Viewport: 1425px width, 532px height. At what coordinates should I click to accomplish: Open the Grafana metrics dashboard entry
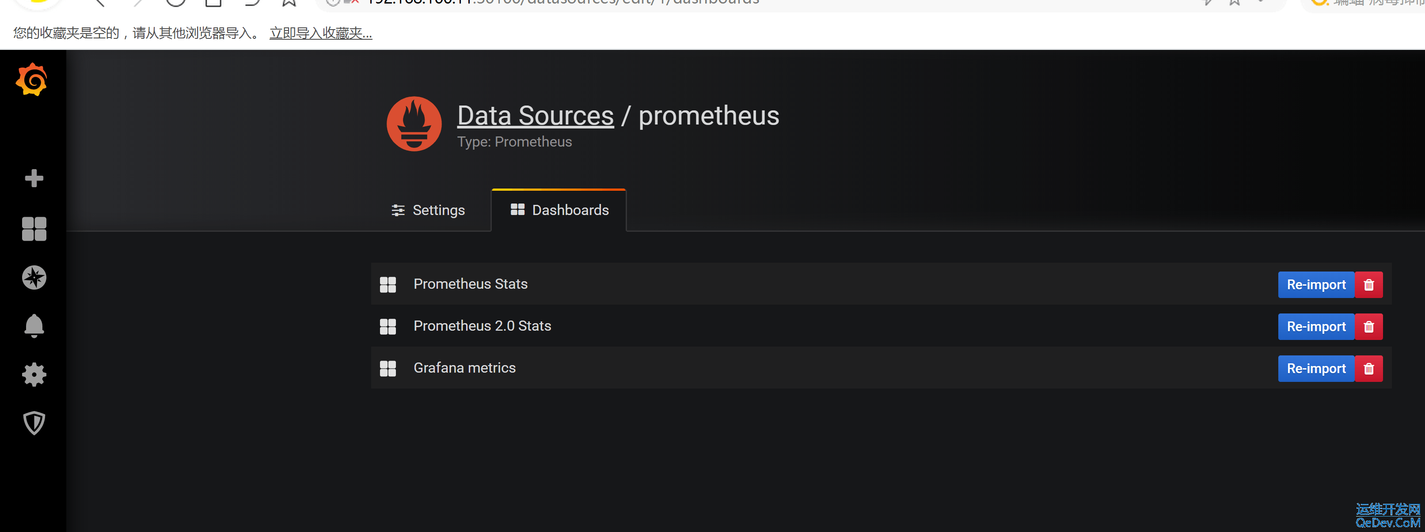coord(464,368)
